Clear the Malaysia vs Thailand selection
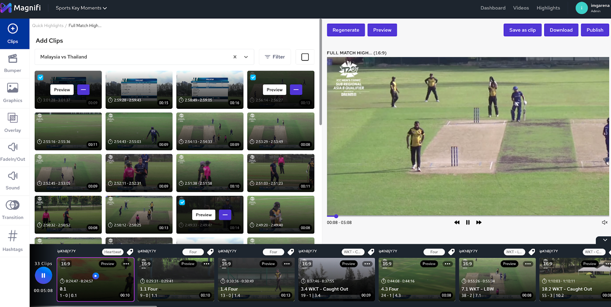Screen dimensions: 611x307 pyautogui.click(x=235, y=57)
